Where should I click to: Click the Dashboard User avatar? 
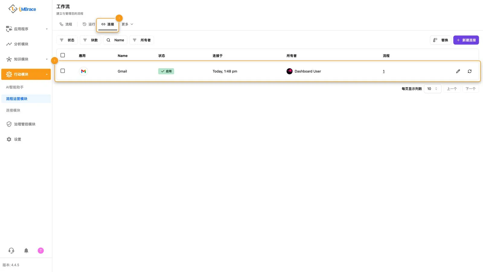pyautogui.click(x=289, y=71)
